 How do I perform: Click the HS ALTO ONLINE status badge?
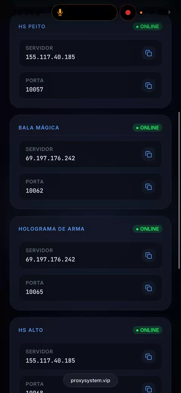147,330
